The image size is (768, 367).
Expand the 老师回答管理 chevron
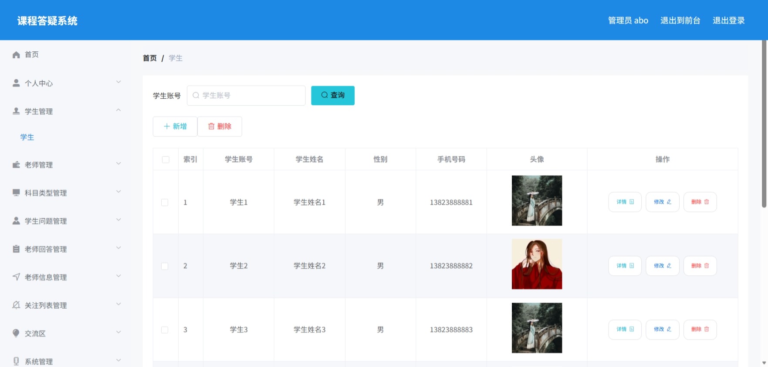[x=118, y=248]
